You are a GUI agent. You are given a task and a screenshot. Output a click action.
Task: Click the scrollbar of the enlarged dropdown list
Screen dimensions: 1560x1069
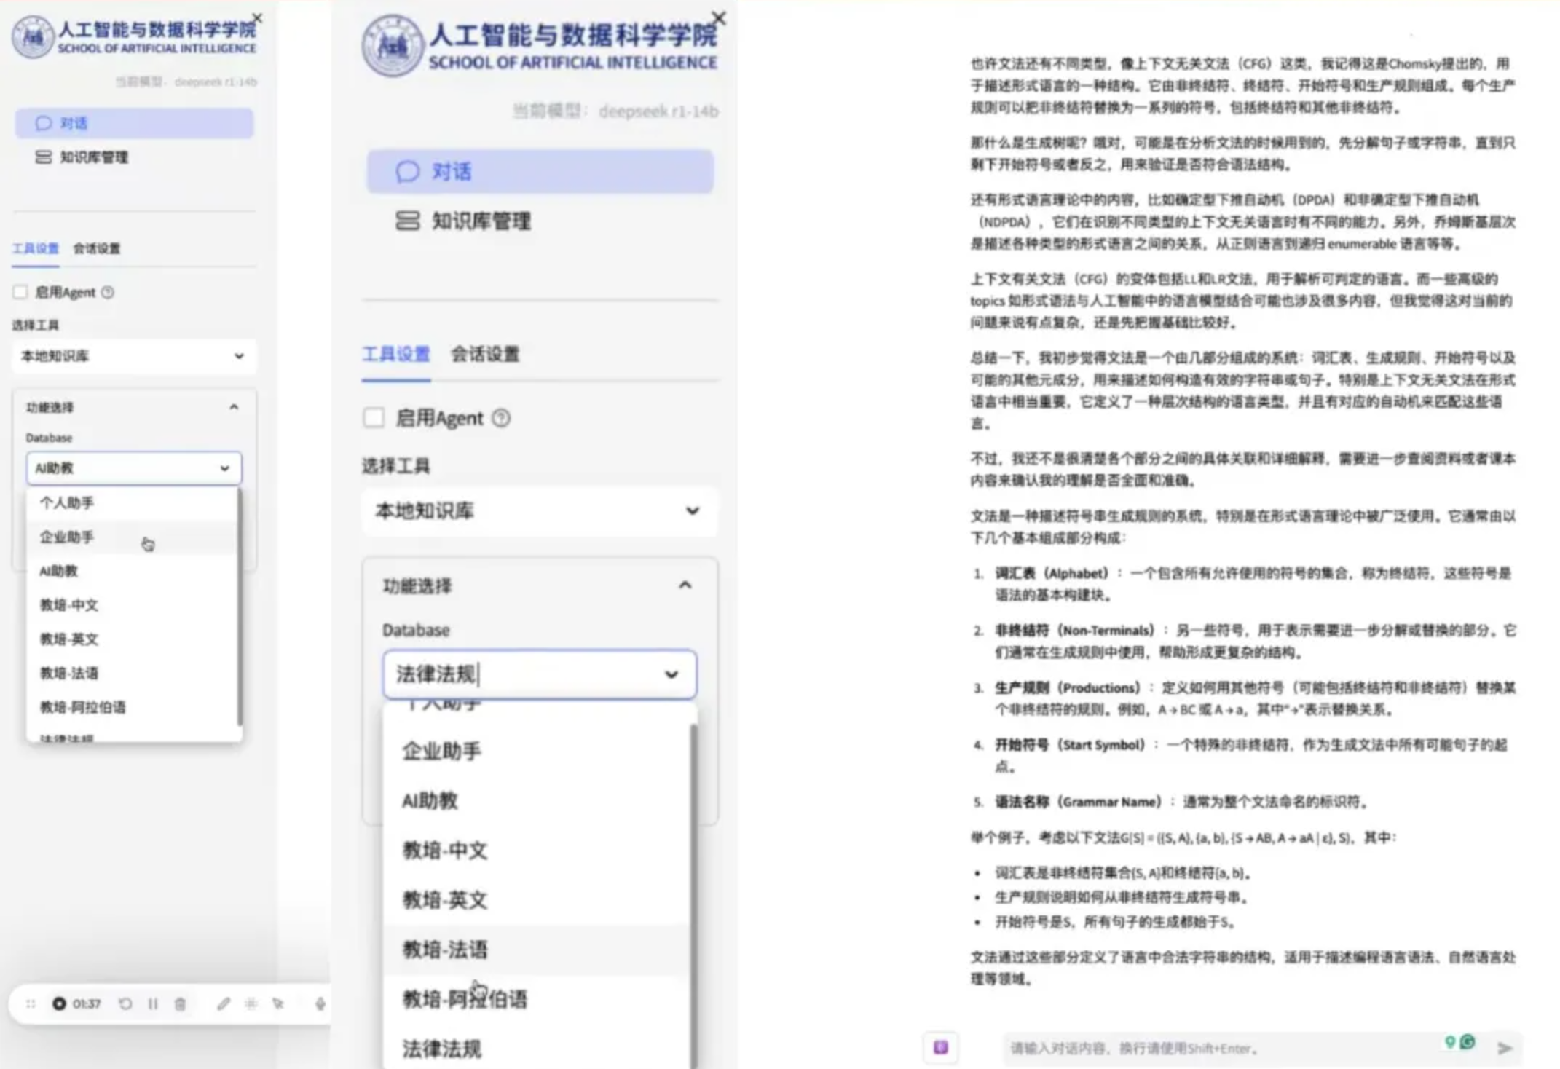[693, 896]
